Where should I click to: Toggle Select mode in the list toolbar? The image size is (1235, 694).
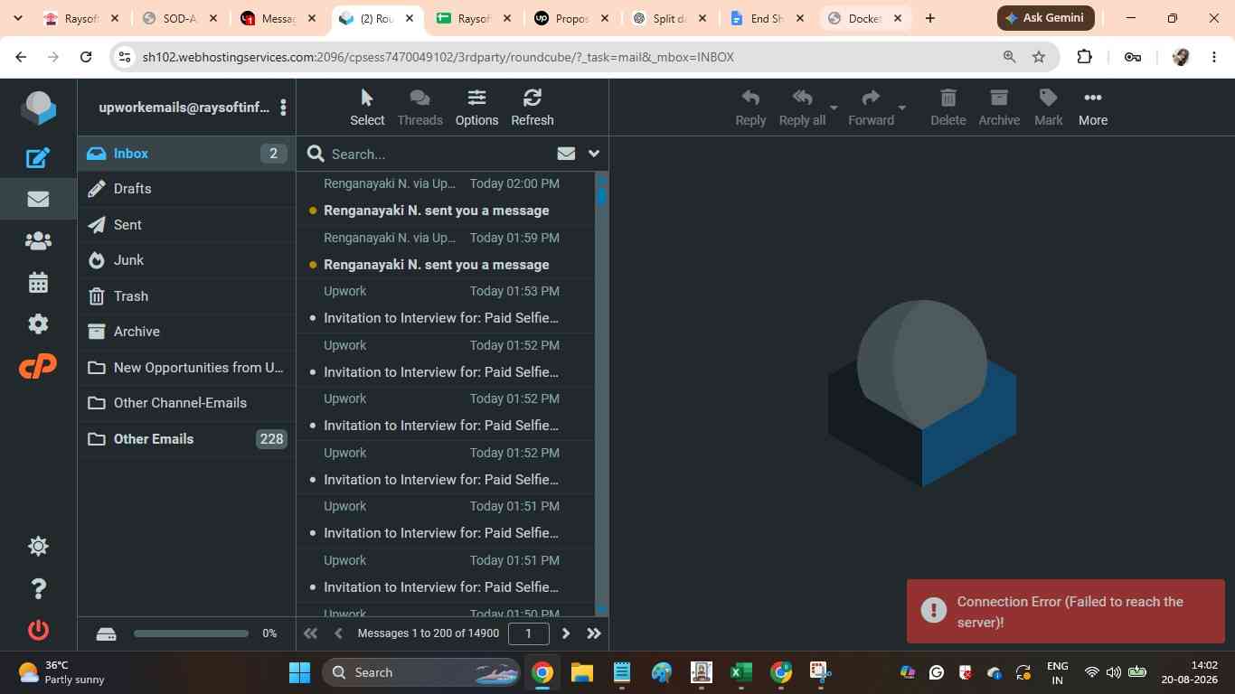click(x=367, y=108)
